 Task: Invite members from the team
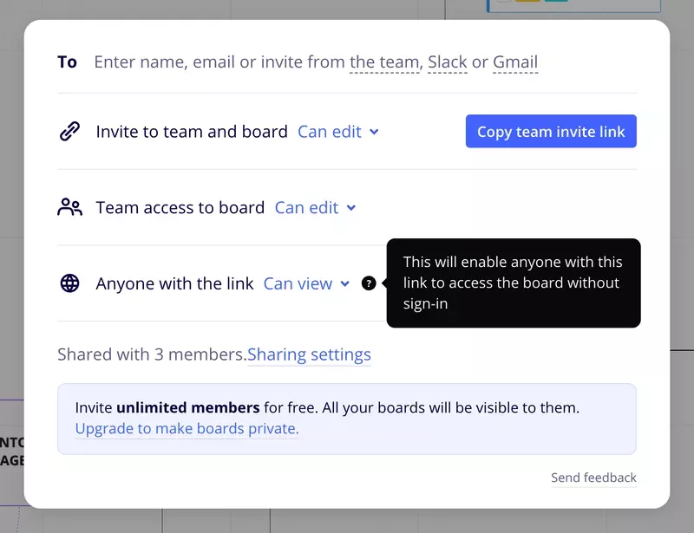pos(383,62)
